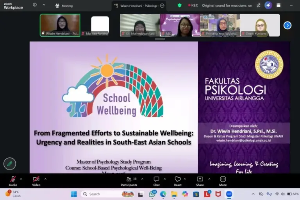Viewport: 300px width, 200px height.
Task: Click Original sound for musicians toggle
Action: [x=227, y=5]
